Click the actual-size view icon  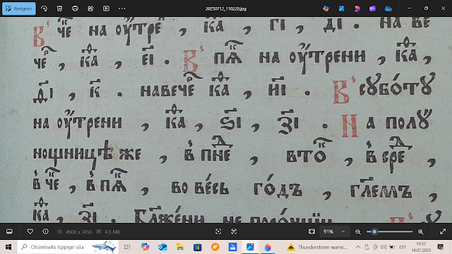tap(234, 231)
